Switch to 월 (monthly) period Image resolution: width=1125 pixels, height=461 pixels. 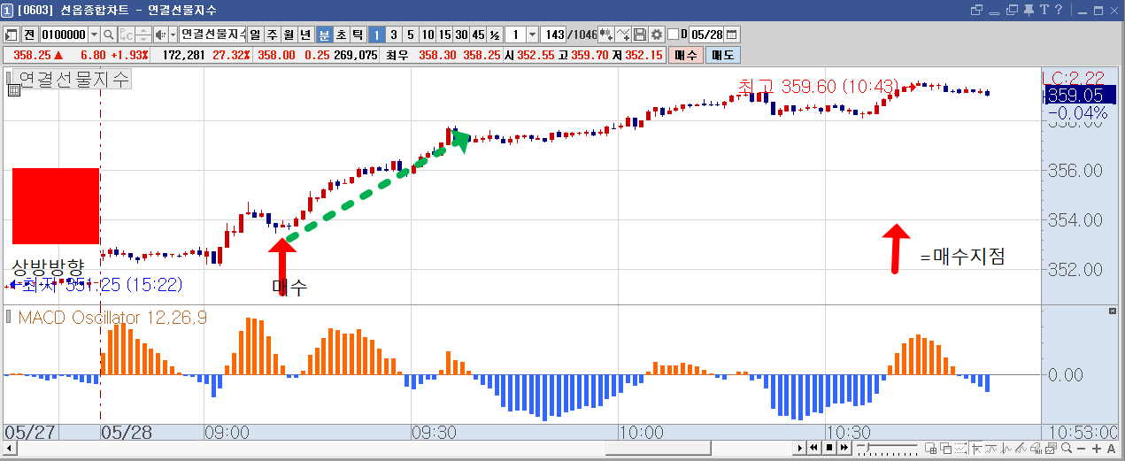click(289, 35)
